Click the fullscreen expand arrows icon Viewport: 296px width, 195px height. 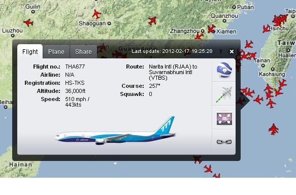[x=224, y=118]
